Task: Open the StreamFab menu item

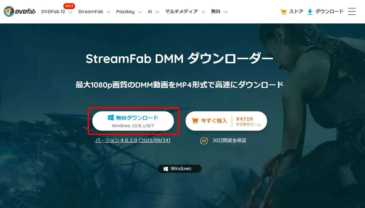Action: coord(91,12)
